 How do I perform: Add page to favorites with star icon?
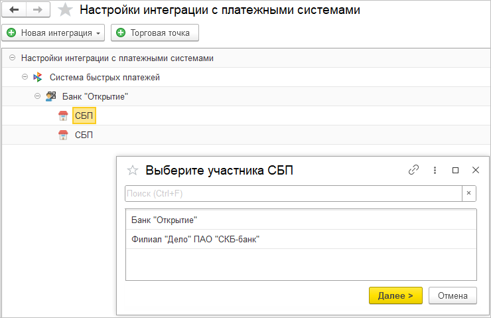(x=65, y=10)
